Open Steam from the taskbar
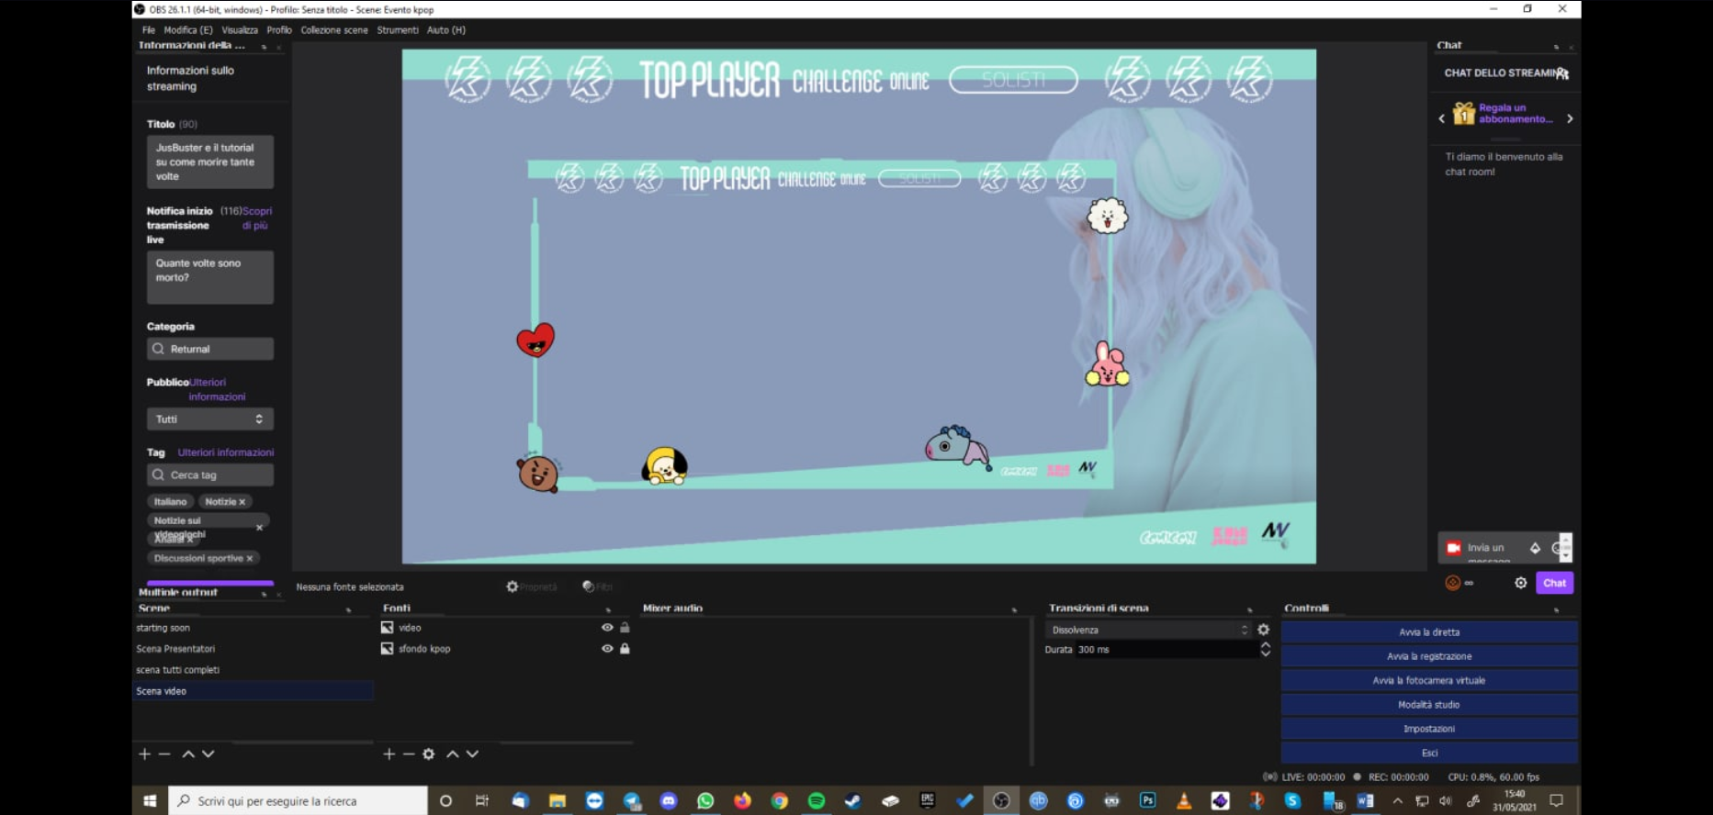Image resolution: width=1713 pixels, height=815 pixels. 852,800
